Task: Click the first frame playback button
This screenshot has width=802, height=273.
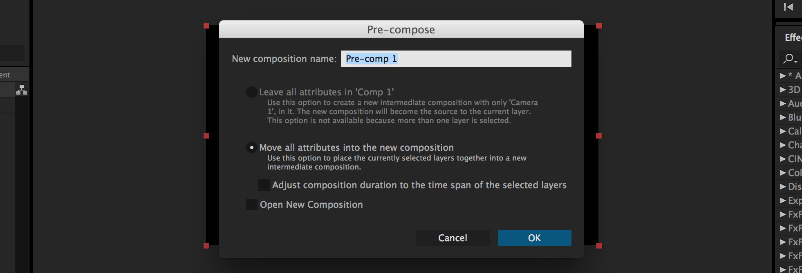Action: tap(789, 7)
